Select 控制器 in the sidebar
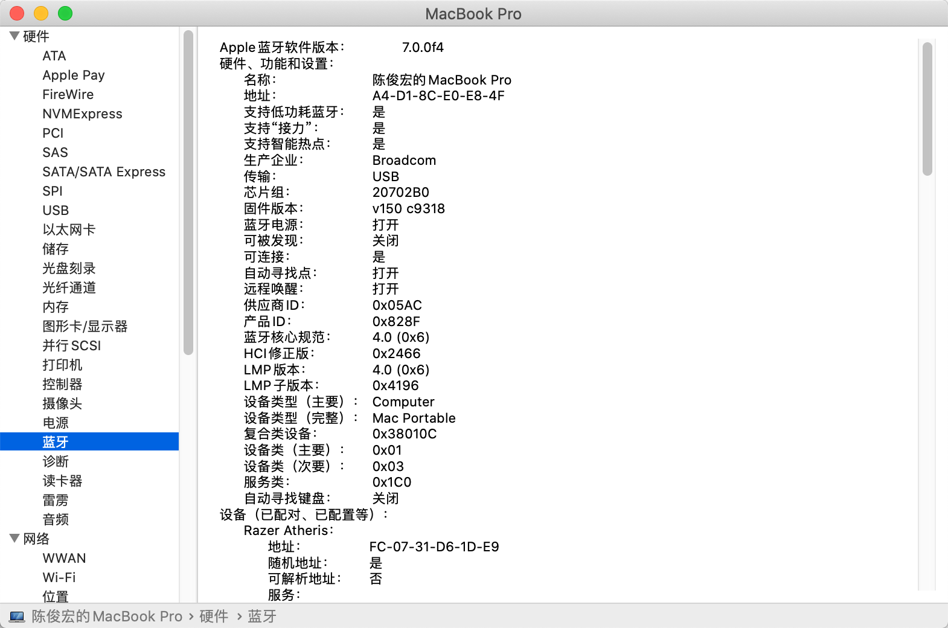The height and width of the screenshot is (628, 948). pyautogui.click(x=62, y=385)
